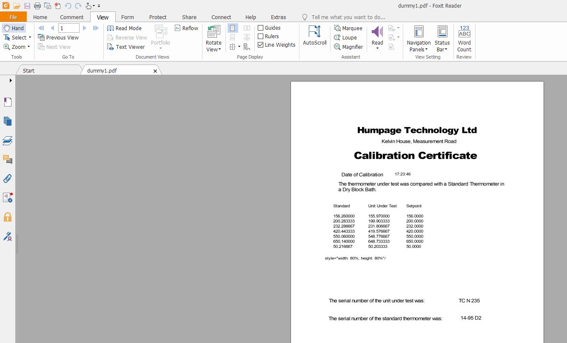The image size is (567, 343).
Task: Activate the Magnifier tool
Action: [x=348, y=47]
